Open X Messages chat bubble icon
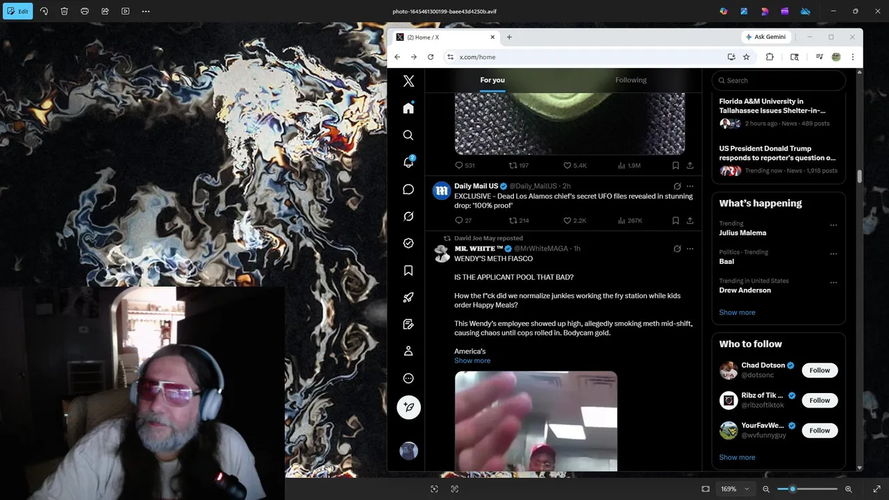Viewport: 889px width, 500px height. pyautogui.click(x=408, y=190)
